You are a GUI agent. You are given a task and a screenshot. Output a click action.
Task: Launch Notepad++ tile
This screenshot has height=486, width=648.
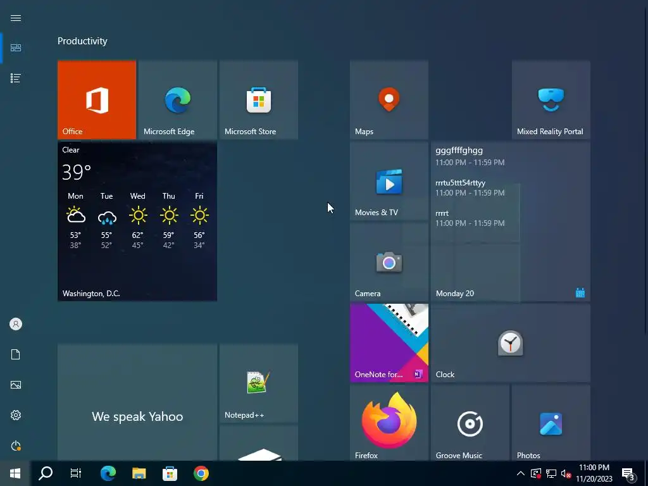pos(259,383)
